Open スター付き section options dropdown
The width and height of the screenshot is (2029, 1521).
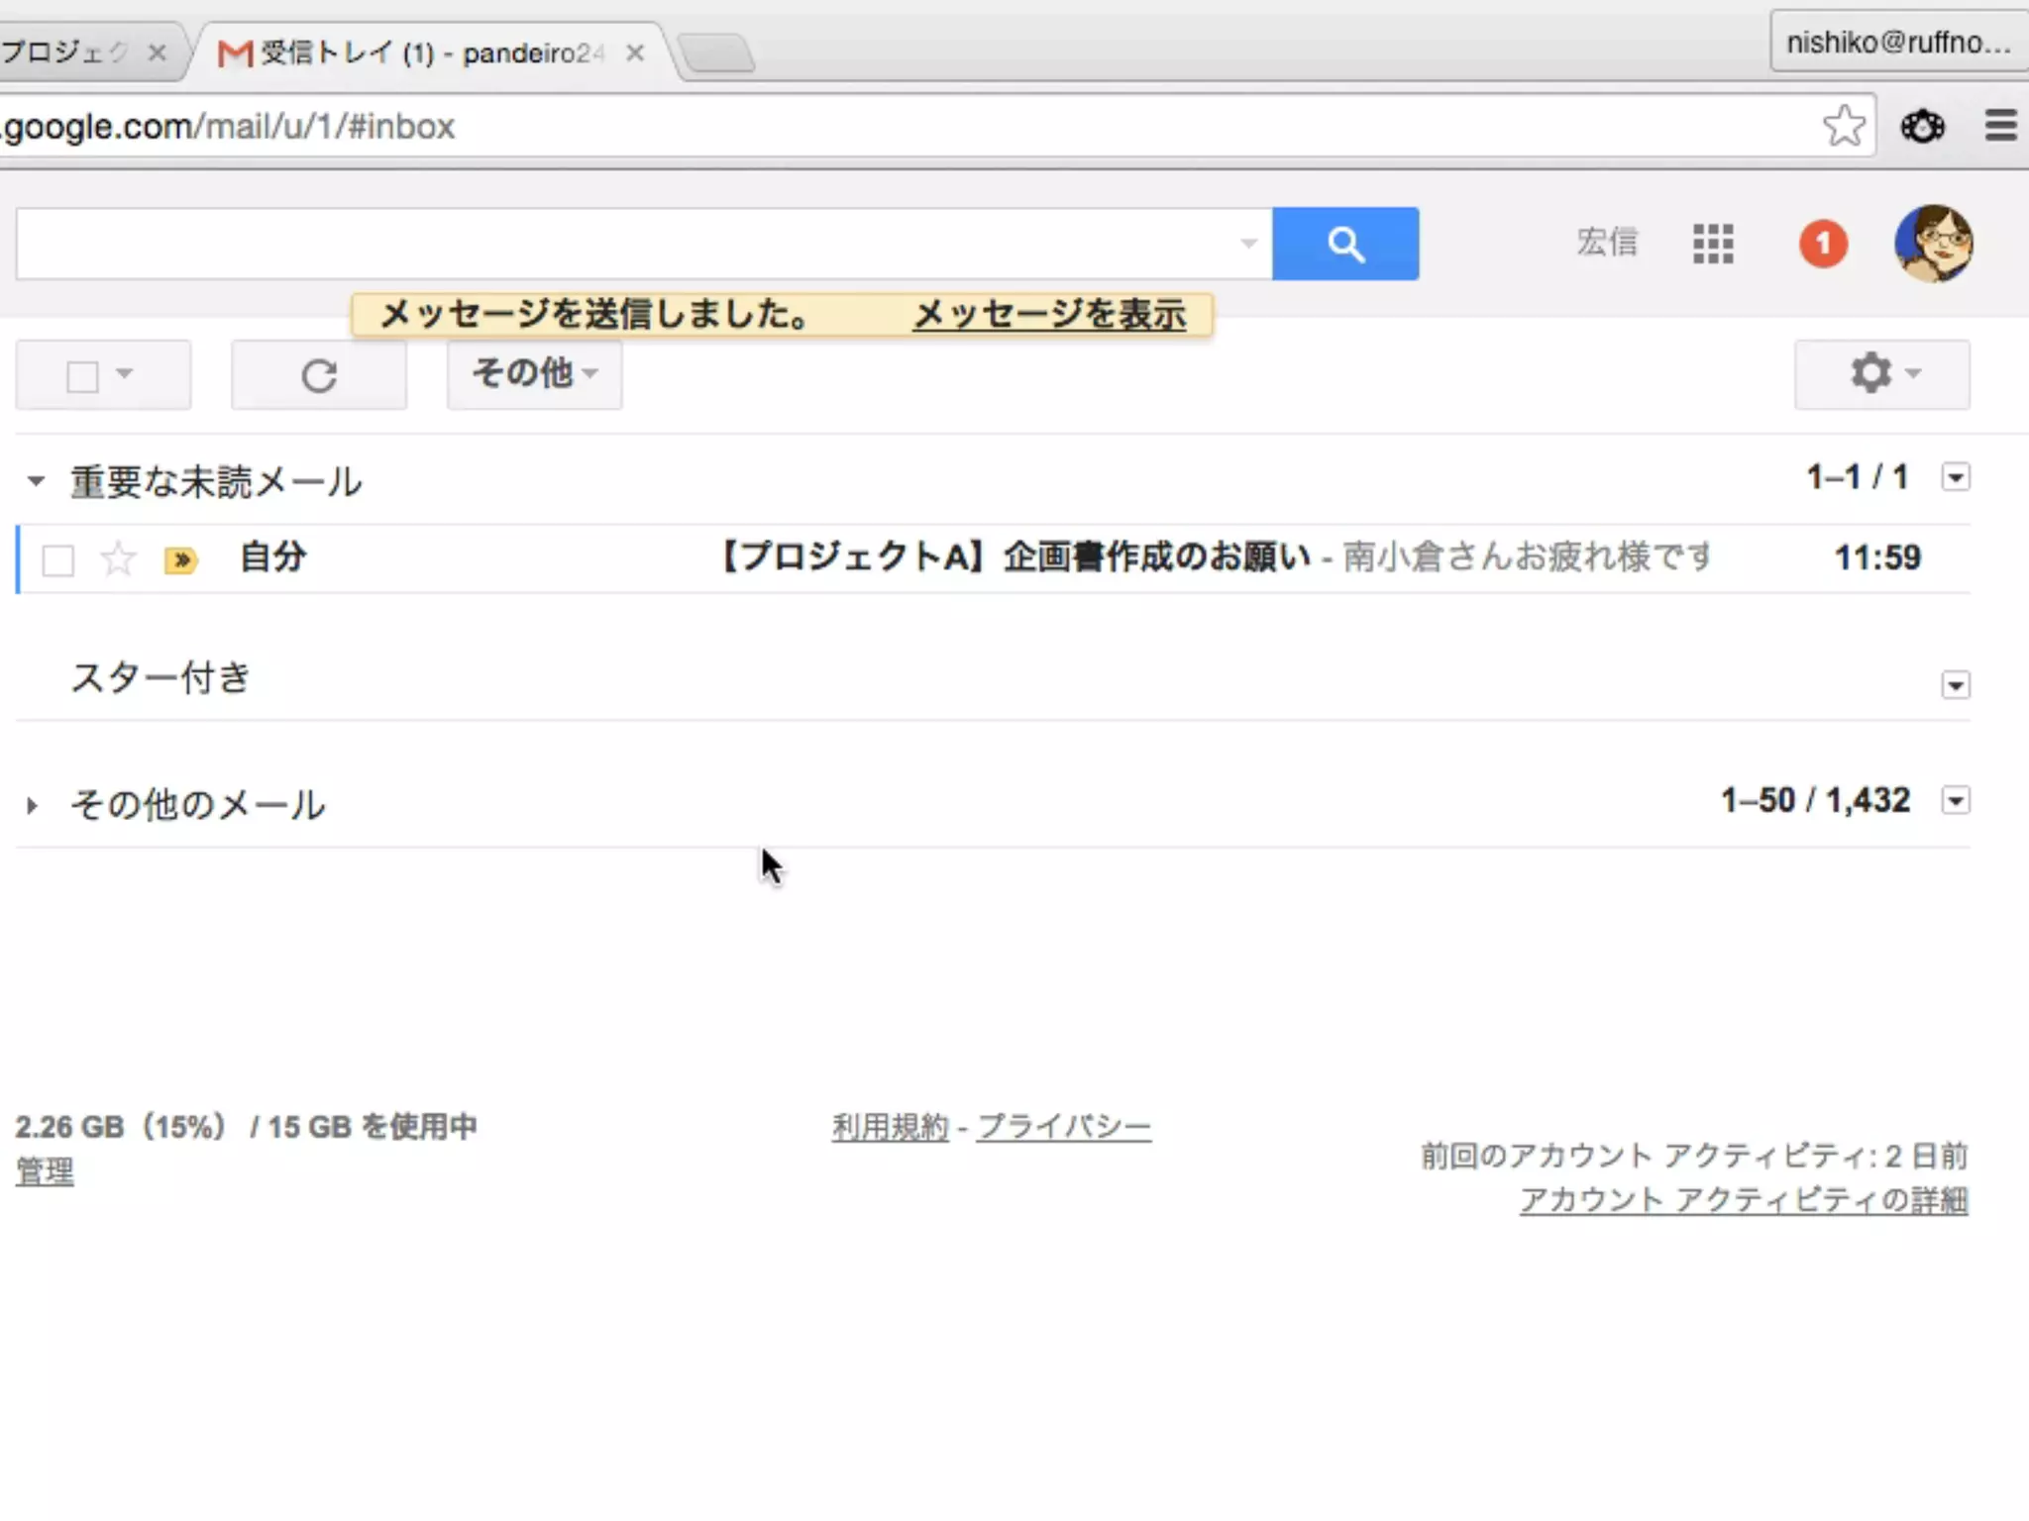pyautogui.click(x=1955, y=685)
